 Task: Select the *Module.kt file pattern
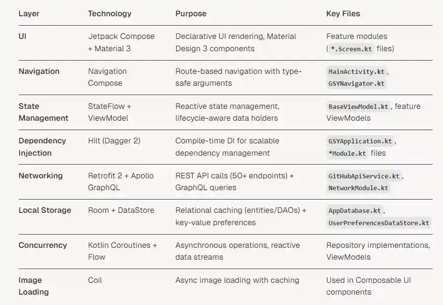pos(347,153)
